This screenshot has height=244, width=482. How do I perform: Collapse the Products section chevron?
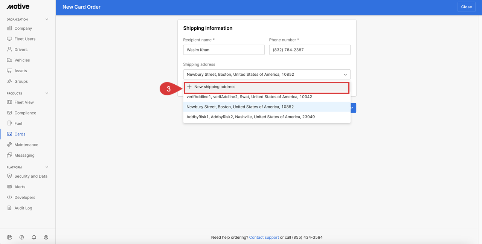47,93
